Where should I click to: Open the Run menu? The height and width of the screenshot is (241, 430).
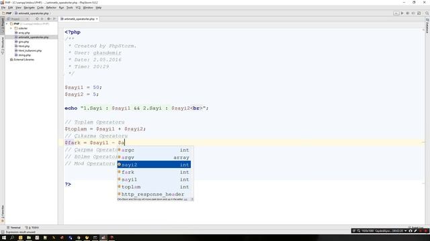[61, 7]
